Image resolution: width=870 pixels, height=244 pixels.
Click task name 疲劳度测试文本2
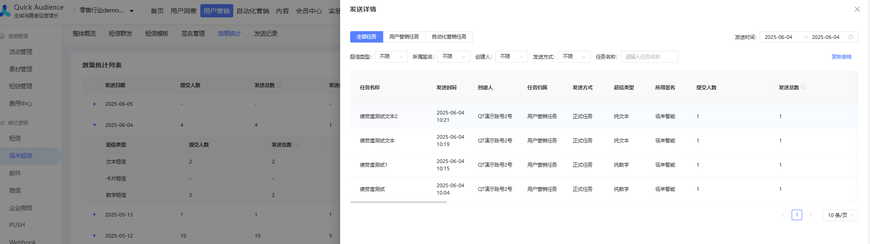click(379, 117)
